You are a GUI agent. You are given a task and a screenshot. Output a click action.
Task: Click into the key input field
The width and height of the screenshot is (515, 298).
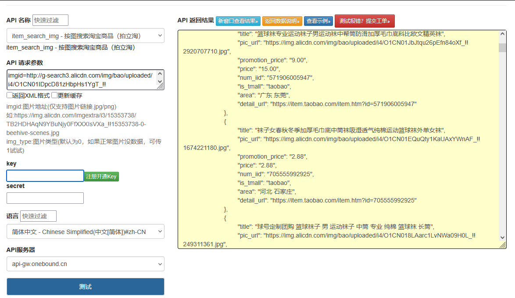click(x=45, y=176)
